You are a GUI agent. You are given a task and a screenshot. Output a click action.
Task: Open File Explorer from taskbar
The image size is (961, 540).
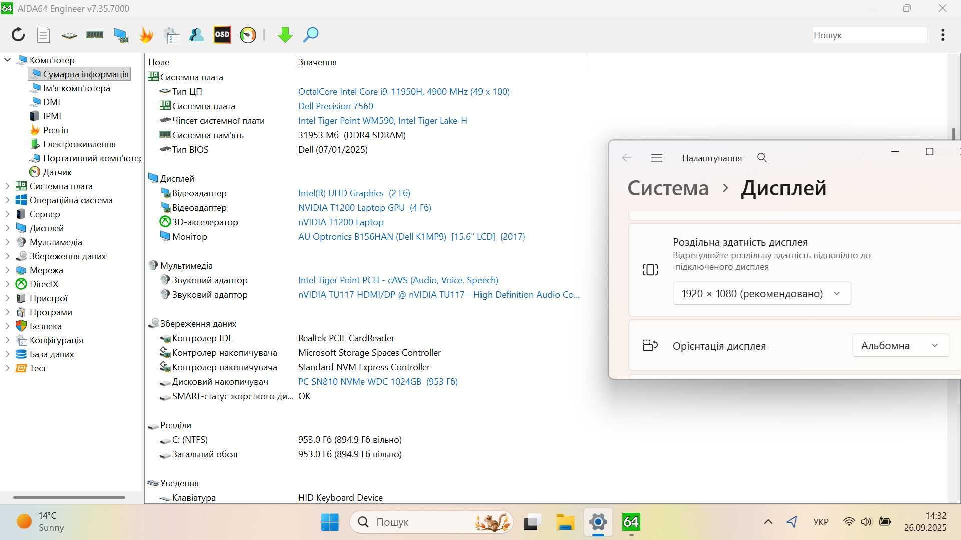click(x=565, y=522)
